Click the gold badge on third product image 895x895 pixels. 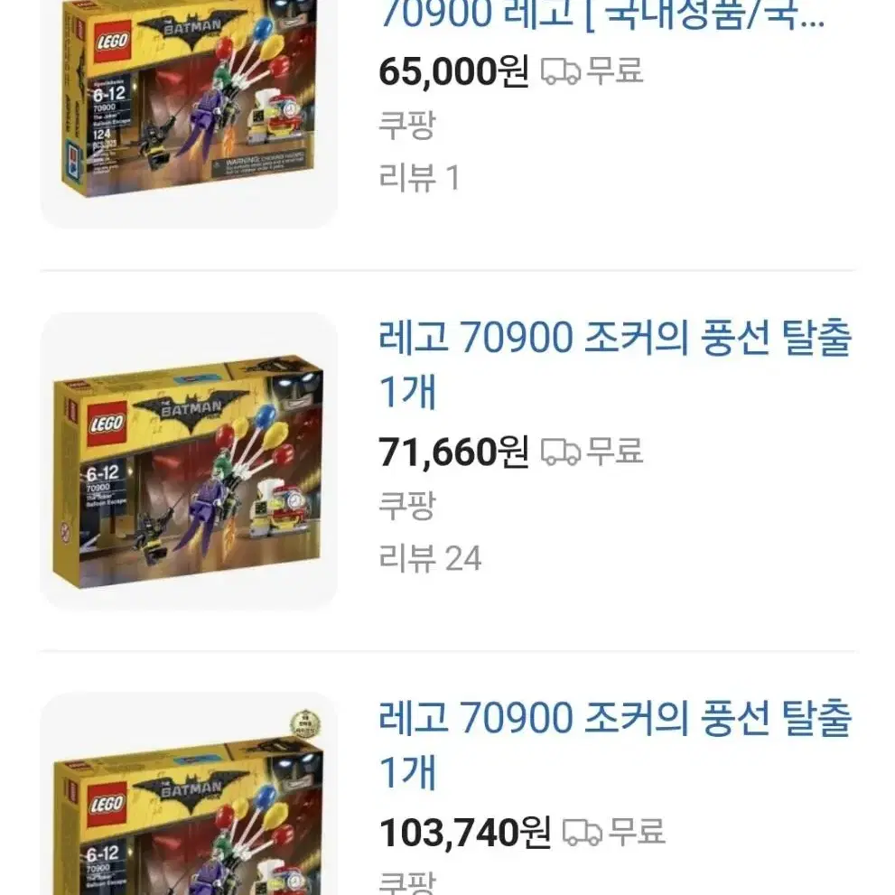click(x=305, y=725)
